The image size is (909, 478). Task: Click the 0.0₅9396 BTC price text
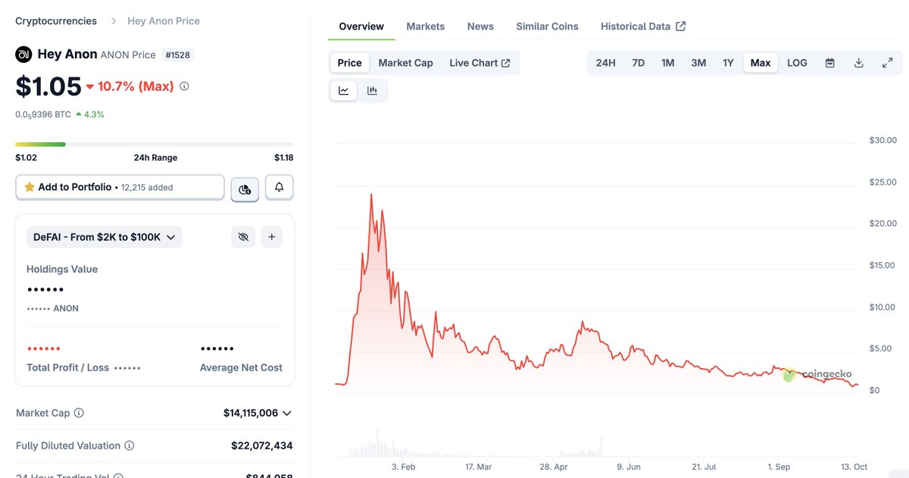[x=43, y=114]
